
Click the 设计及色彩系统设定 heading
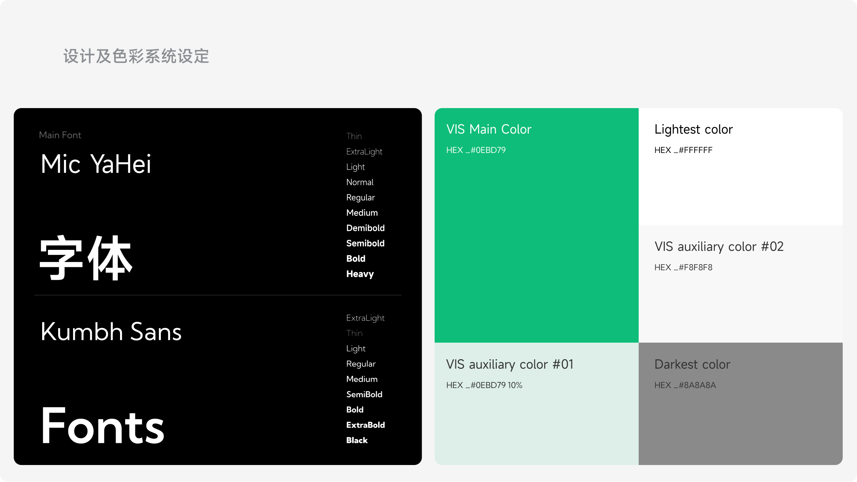tap(136, 56)
